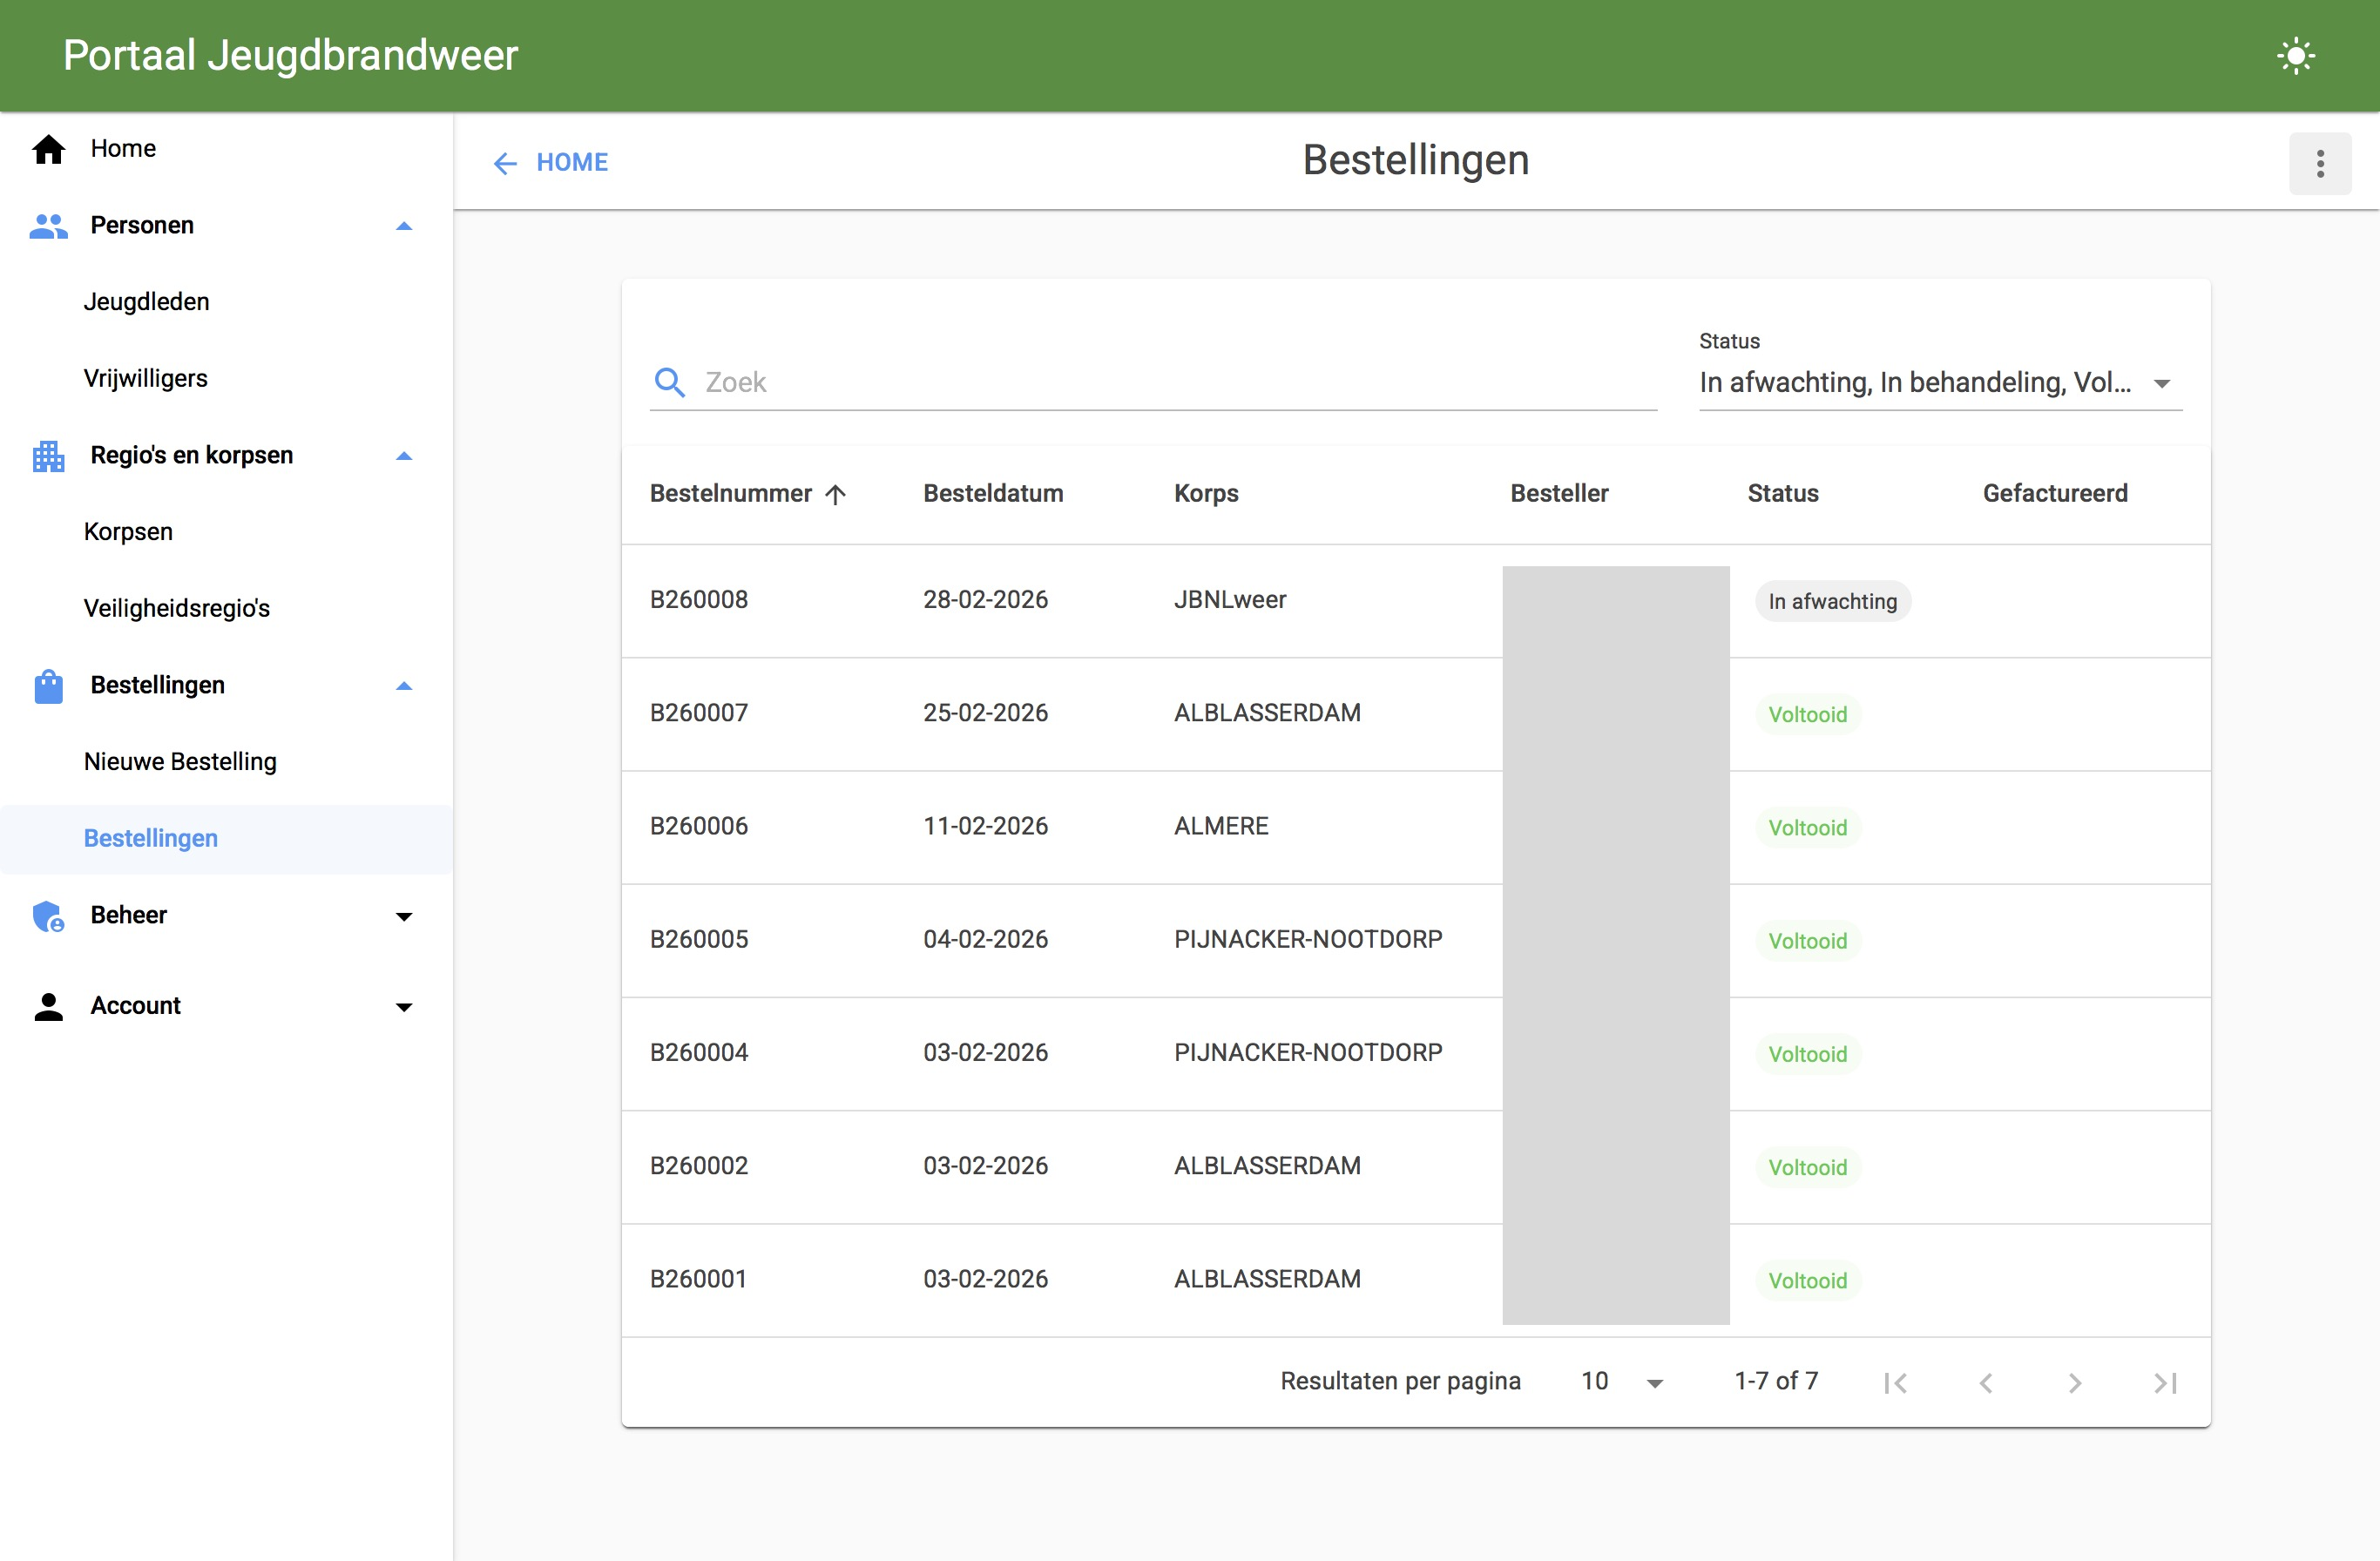Toggle the light/dark theme sun icon
The height and width of the screenshot is (1561, 2380).
click(x=2295, y=56)
